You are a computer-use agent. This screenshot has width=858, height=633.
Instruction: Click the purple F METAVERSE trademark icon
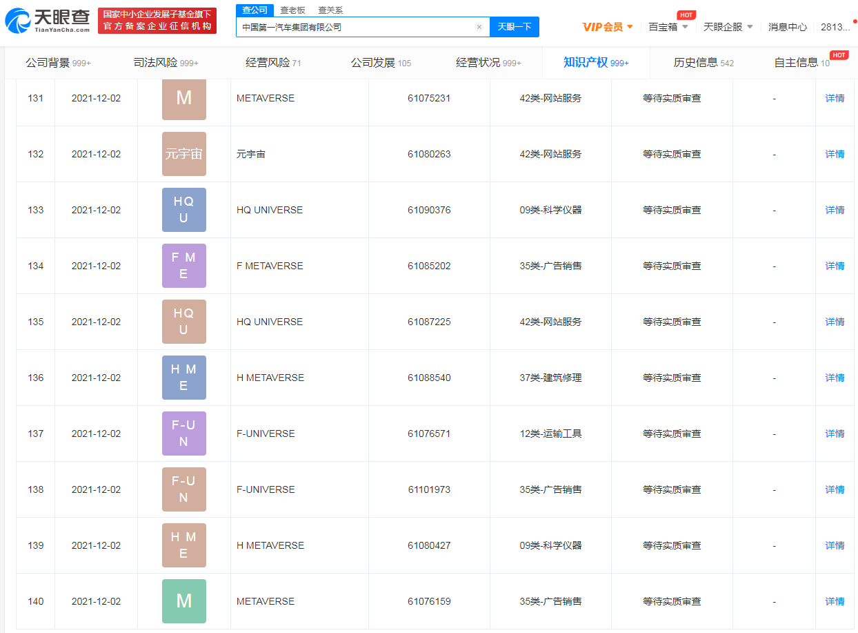pos(183,266)
